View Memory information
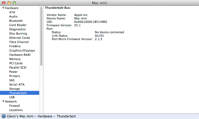Screen dimensions: 199x119 point(15,59)
